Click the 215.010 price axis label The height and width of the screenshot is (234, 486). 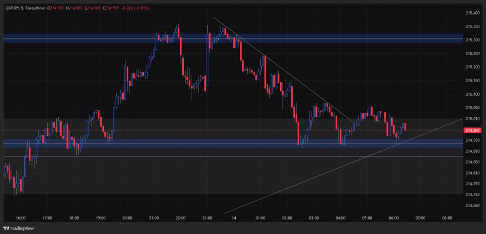click(x=473, y=118)
